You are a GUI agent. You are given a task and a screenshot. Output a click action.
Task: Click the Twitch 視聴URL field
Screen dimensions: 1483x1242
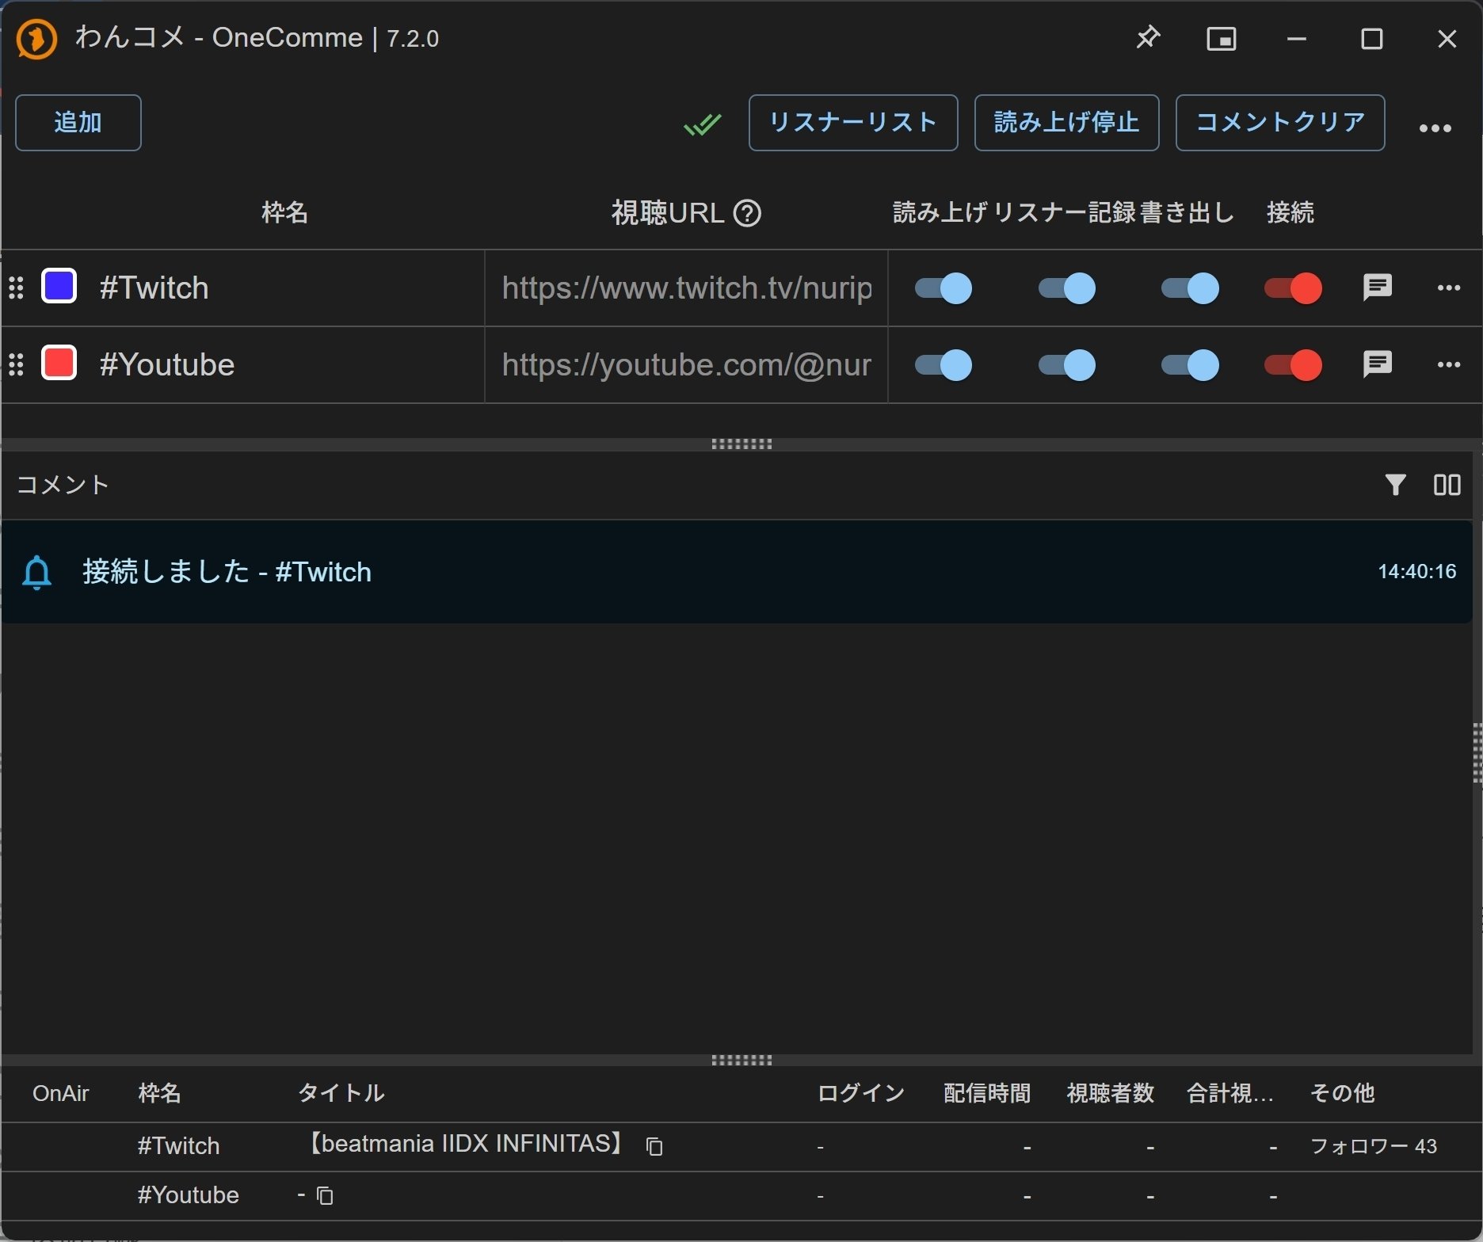click(x=686, y=288)
